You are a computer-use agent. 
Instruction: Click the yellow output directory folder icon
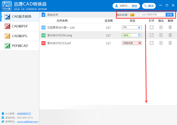(132, 15)
